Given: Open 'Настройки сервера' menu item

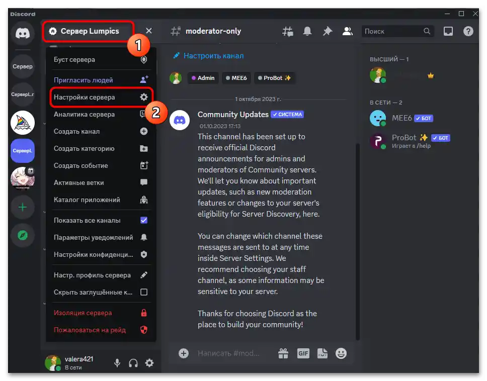Looking at the screenshot, I should click(101, 98).
